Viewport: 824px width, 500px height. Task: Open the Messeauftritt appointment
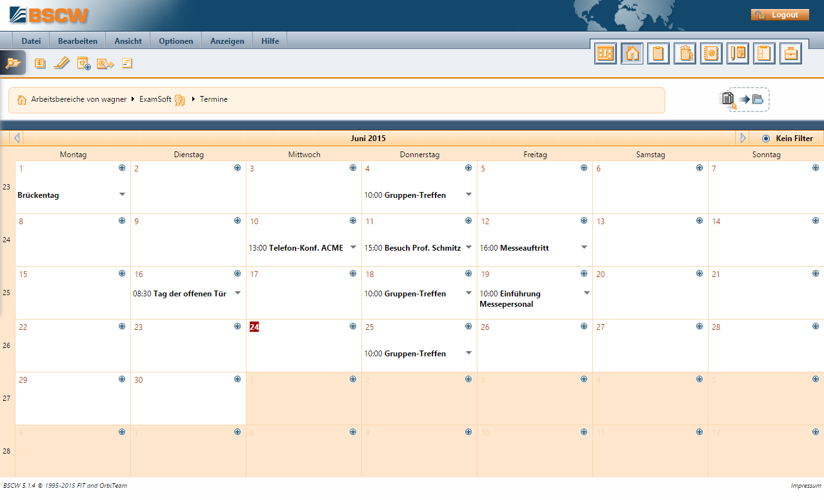click(524, 248)
